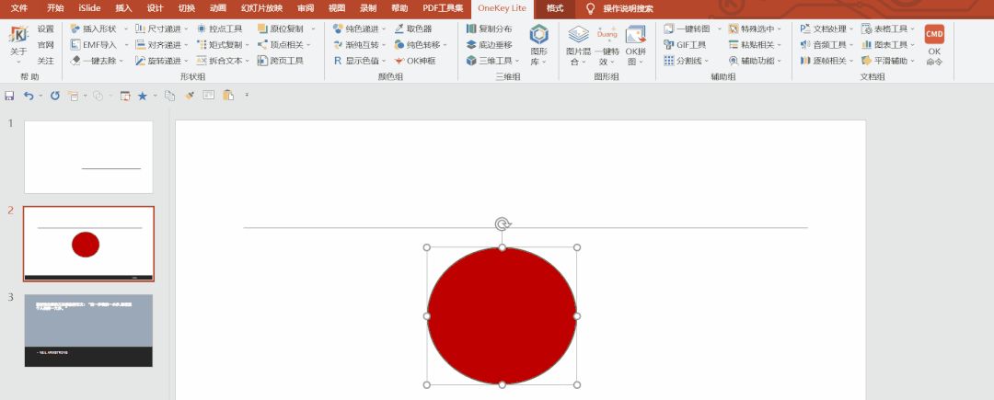Expand the 纯色递进 dropdown
Image resolution: width=994 pixels, height=400 pixels.
tap(384, 29)
